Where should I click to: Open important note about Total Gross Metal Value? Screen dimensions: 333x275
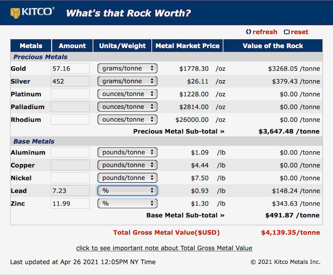pos(164,248)
